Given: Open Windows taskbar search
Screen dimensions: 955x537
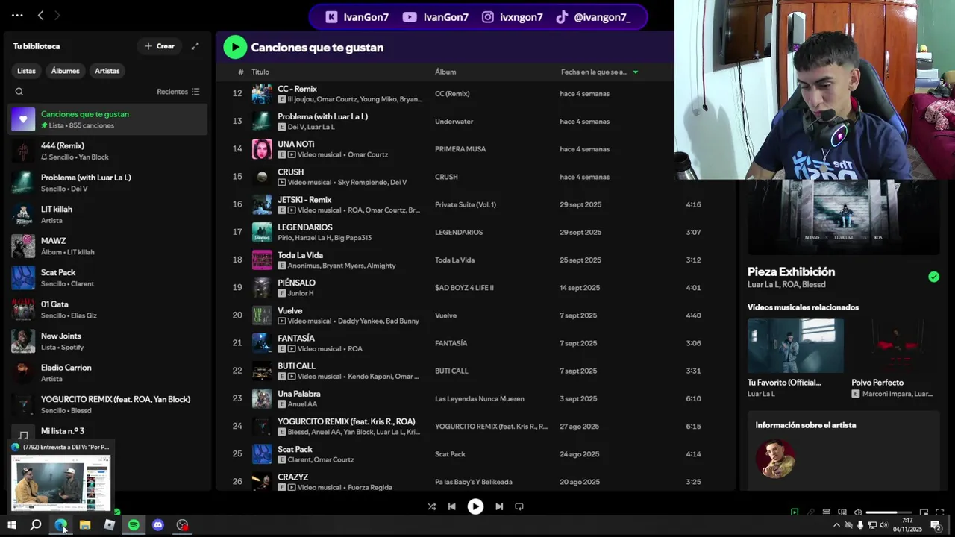Looking at the screenshot, I should pyautogui.click(x=35, y=525).
